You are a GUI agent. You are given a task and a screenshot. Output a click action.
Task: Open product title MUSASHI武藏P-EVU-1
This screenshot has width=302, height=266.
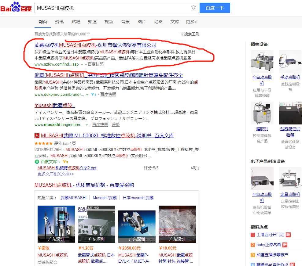134,258
